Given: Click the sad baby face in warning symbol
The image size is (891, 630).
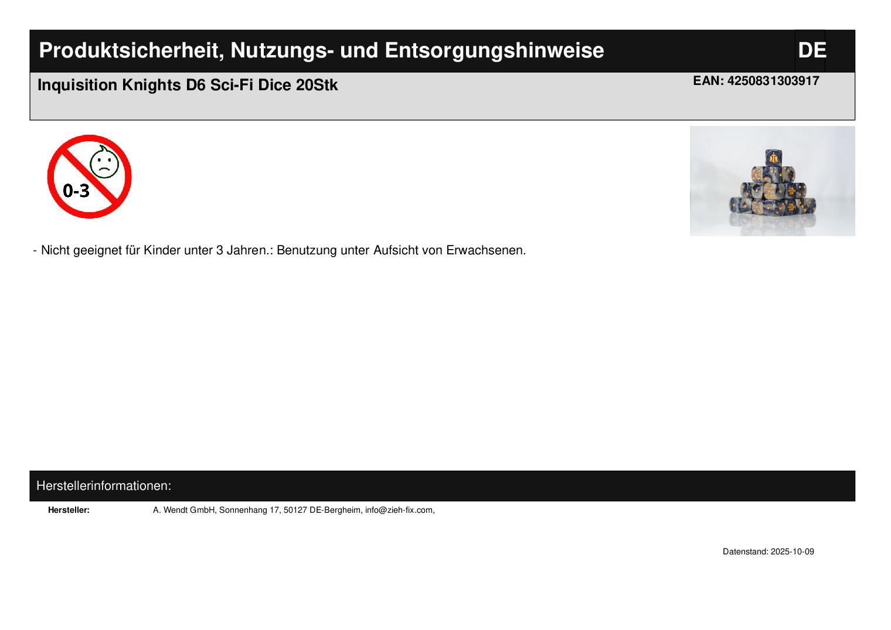Looking at the screenshot, I should point(104,163).
